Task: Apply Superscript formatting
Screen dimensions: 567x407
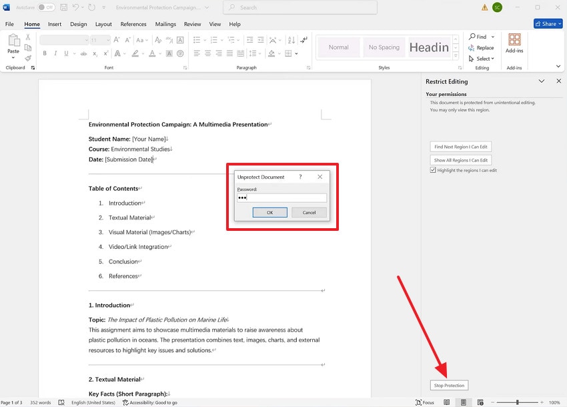Action: [105, 53]
